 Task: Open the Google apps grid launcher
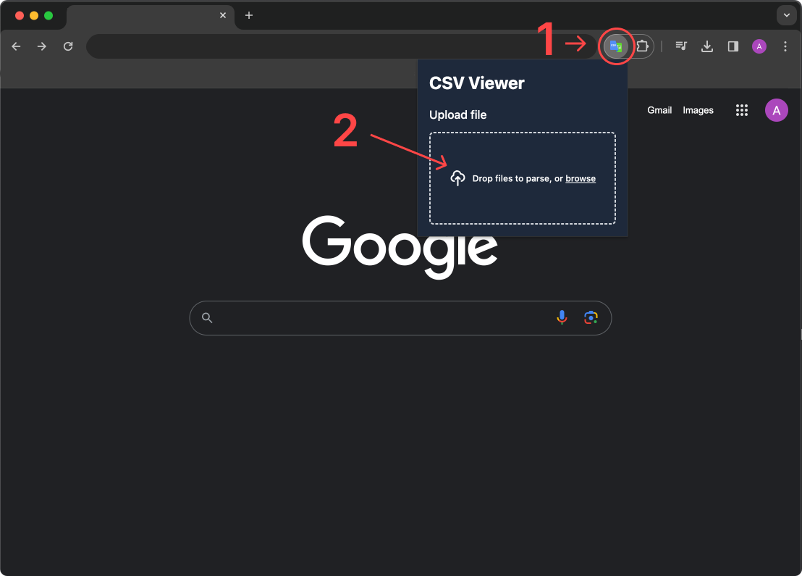point(742,110)
